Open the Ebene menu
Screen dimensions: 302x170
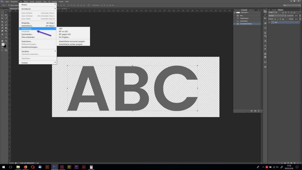coord(26,1)
